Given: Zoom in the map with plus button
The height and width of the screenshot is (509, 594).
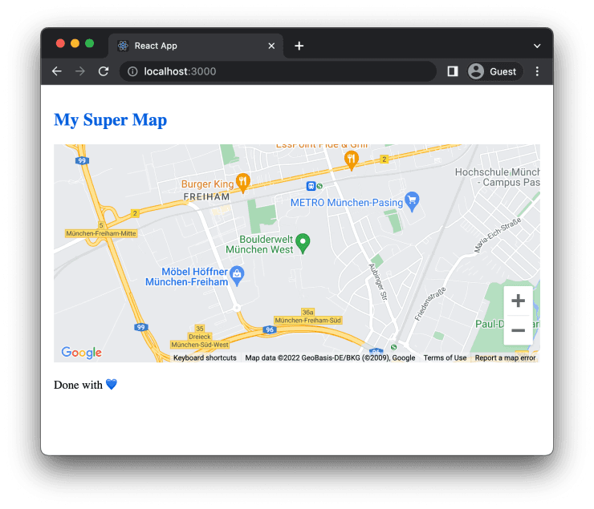Looking at the screenshot, I should click(518, 301).
